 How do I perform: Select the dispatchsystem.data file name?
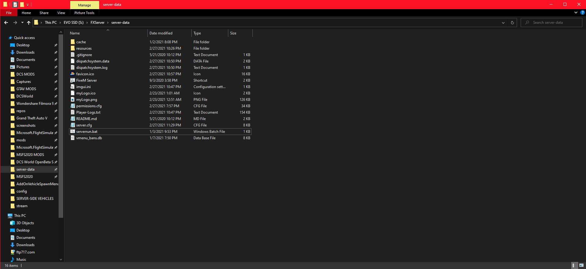(x=93, y=61)
